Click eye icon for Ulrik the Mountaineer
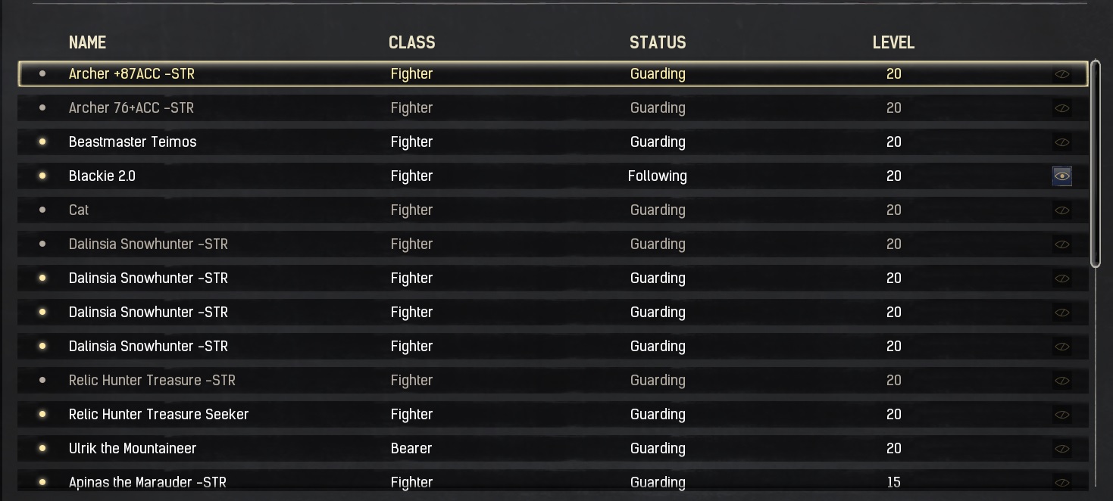The height and width of the screenshot is (501, 1113). pos(1062,449)
